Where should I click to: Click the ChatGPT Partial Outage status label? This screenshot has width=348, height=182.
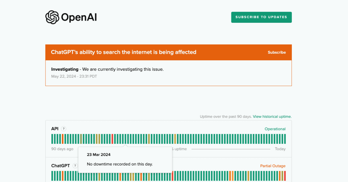coord(273,166)
